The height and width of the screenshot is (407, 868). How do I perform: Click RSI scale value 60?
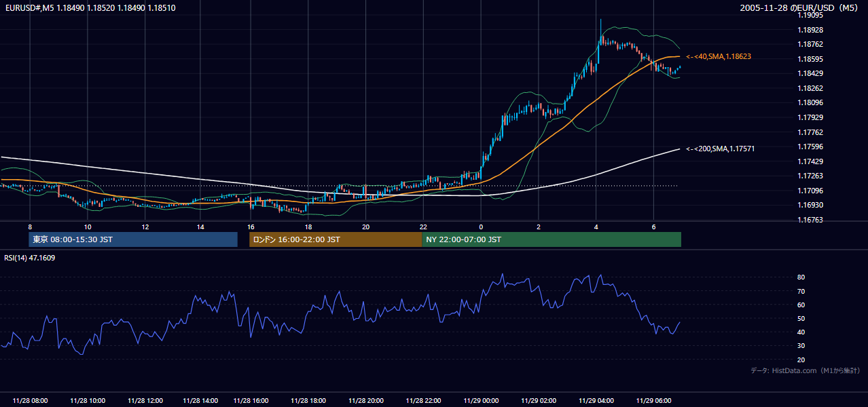click(x=801, y=305)
